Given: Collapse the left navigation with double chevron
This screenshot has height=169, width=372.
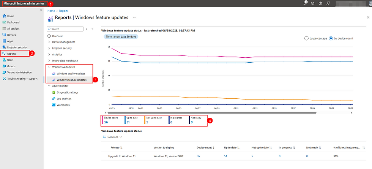Looking at the screenshot, I should pos(41,10).
